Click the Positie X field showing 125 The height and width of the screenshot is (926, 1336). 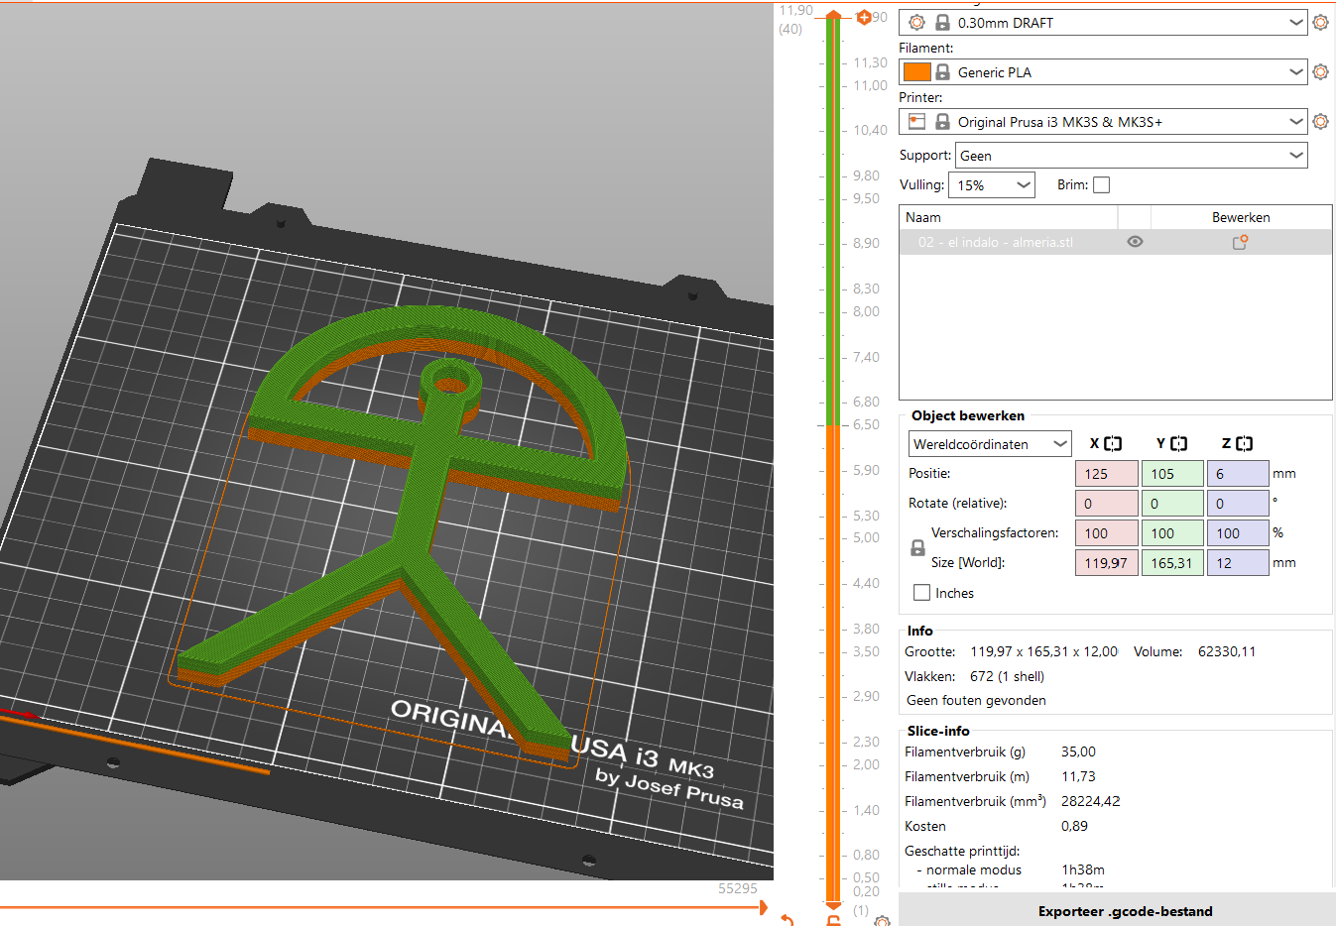pyautogui.click(x=1106, y=474)
